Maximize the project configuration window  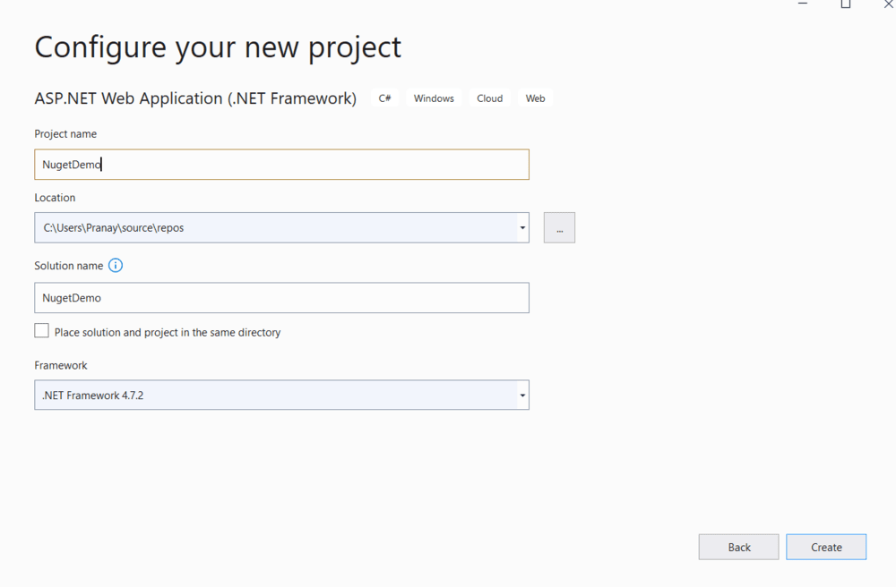pos(845,4)
